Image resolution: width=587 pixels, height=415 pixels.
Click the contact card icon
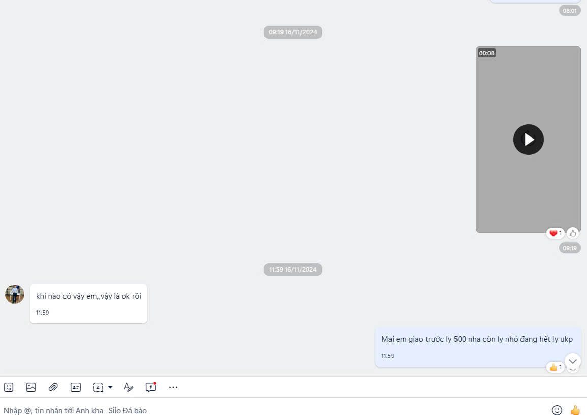click(76, 387)
